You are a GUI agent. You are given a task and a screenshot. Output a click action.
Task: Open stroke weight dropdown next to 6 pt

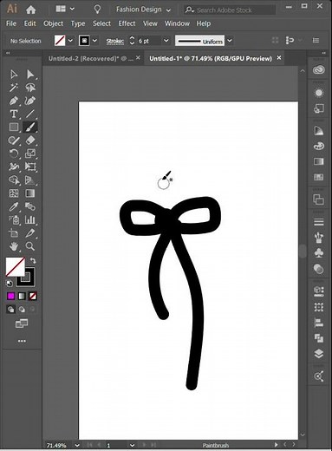(166, 41)
